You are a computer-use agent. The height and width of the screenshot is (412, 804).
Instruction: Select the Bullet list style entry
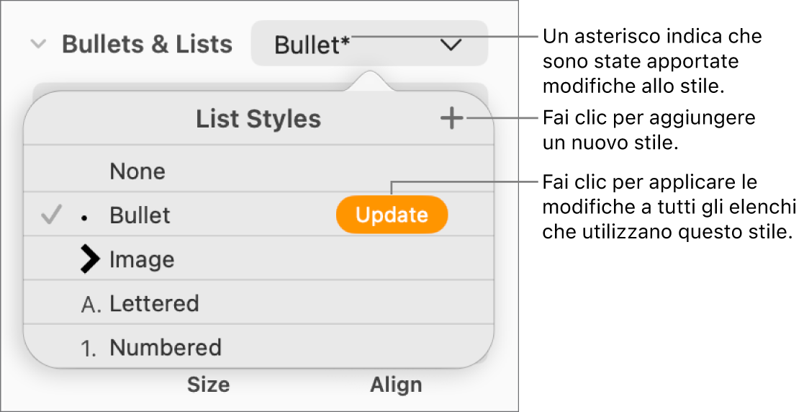(x=140, y=215)
